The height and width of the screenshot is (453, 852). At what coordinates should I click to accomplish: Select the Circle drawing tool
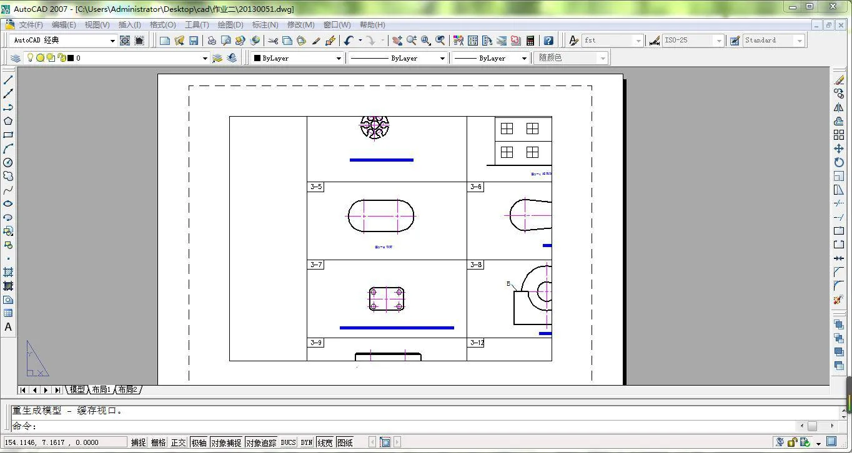click(x=8, y=163)
